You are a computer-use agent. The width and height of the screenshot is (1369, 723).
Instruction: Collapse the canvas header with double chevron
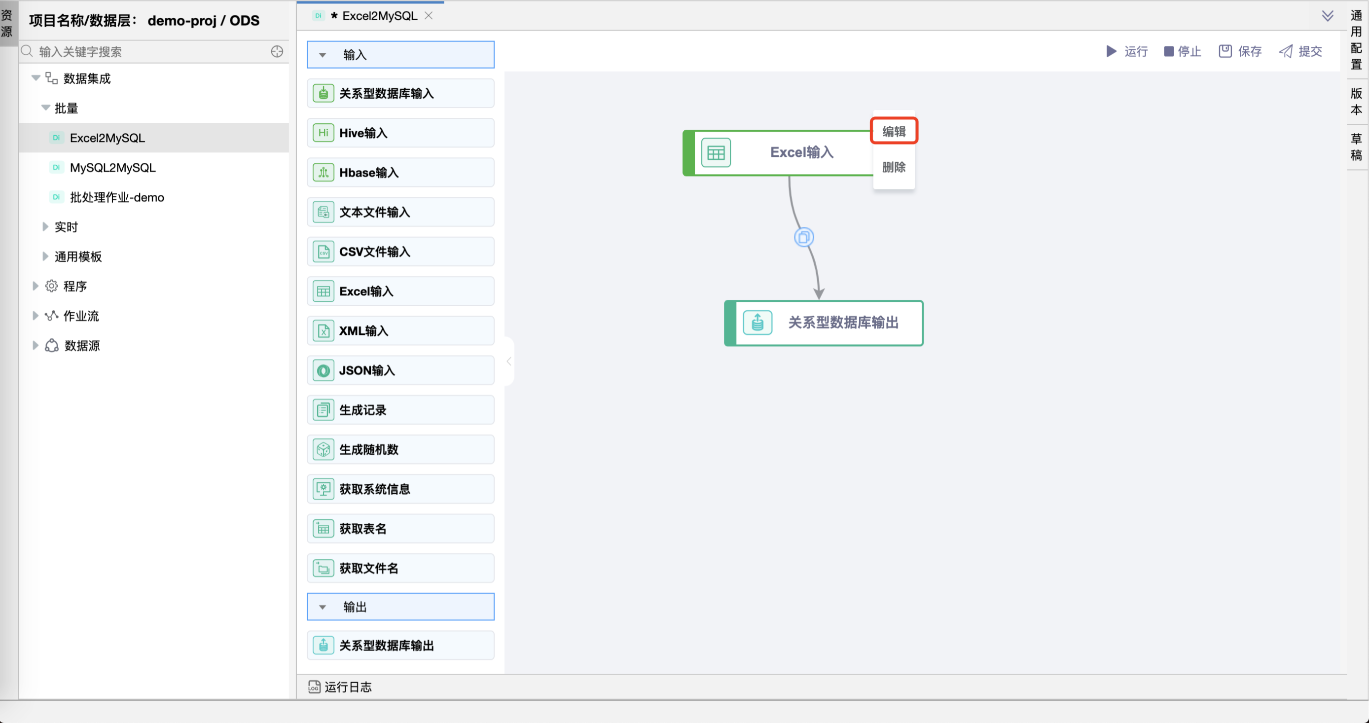(x=1328, y=15)
